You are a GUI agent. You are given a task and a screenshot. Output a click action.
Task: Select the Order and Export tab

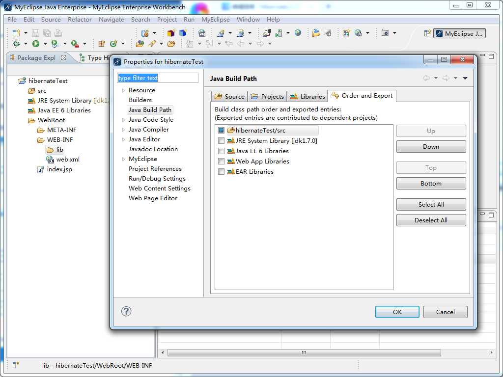tap(362, 96)
